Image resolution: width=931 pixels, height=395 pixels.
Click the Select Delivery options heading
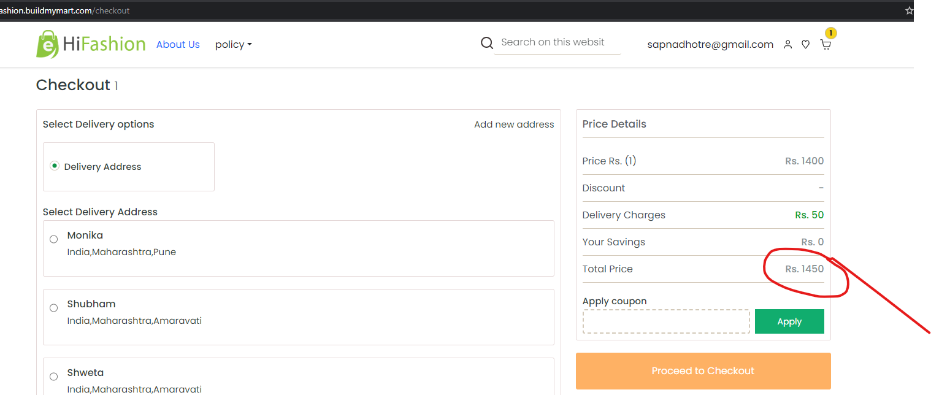[x=98, y=125]
